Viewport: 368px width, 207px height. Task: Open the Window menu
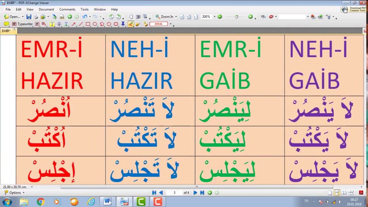[x=100, y=9]
